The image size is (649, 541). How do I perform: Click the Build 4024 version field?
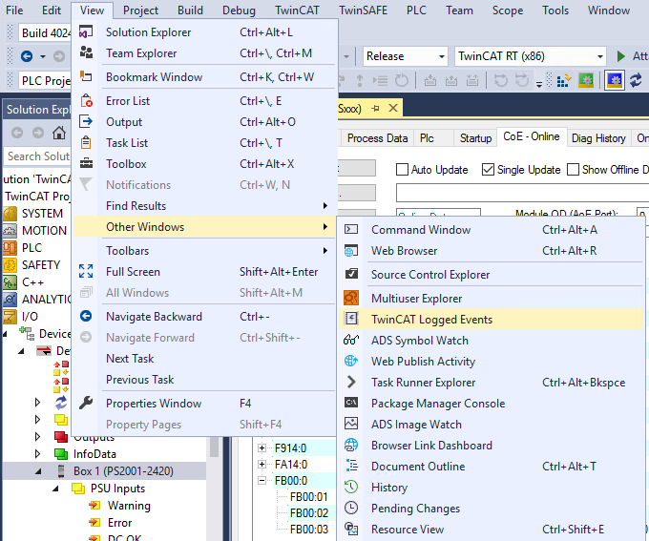[x=45, y=32]
